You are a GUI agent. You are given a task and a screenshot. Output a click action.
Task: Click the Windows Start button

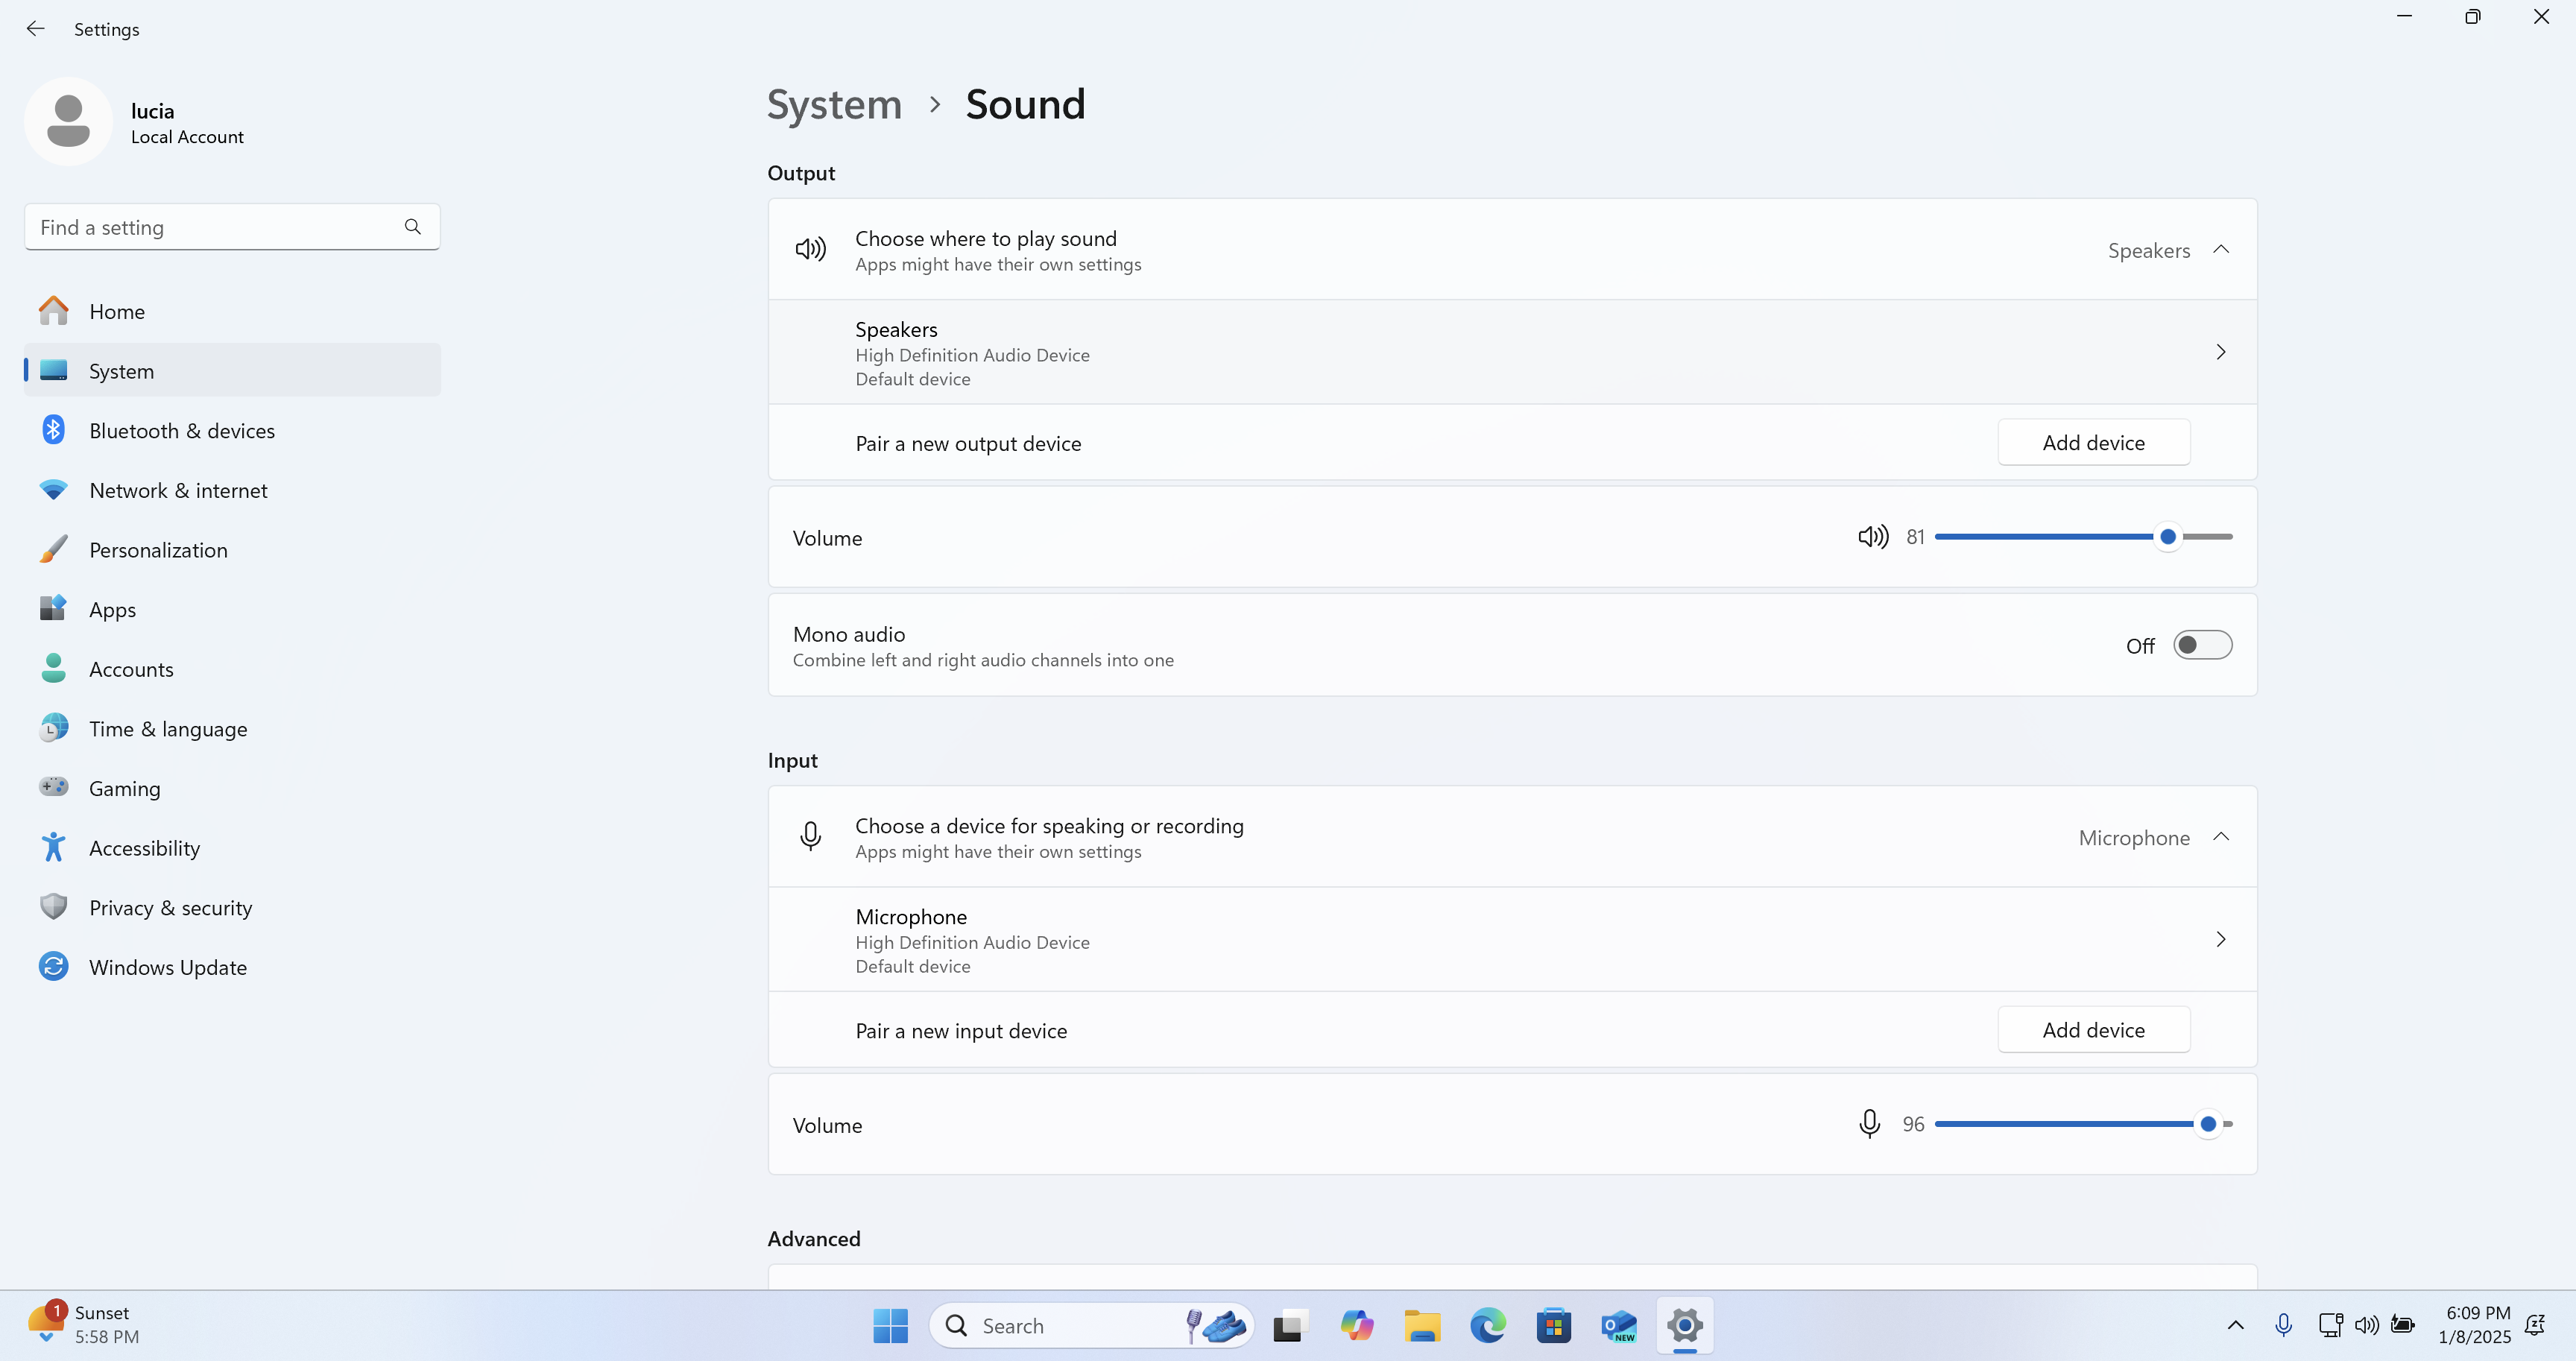pos(889,1326)
